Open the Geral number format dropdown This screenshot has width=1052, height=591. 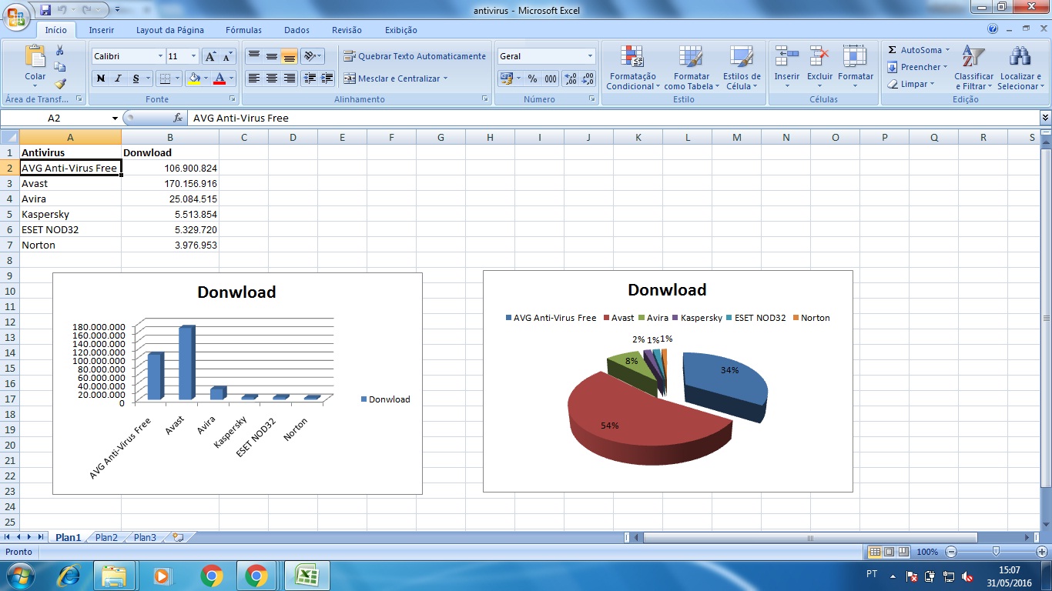[x=591, y=56]
